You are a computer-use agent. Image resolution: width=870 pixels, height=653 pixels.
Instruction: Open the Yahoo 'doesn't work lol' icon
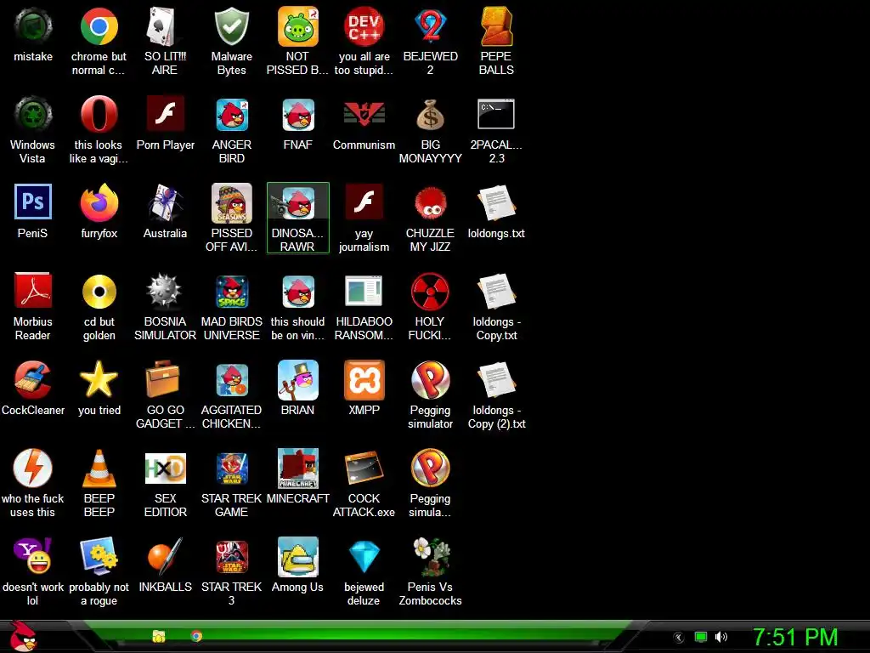[33, 556]
